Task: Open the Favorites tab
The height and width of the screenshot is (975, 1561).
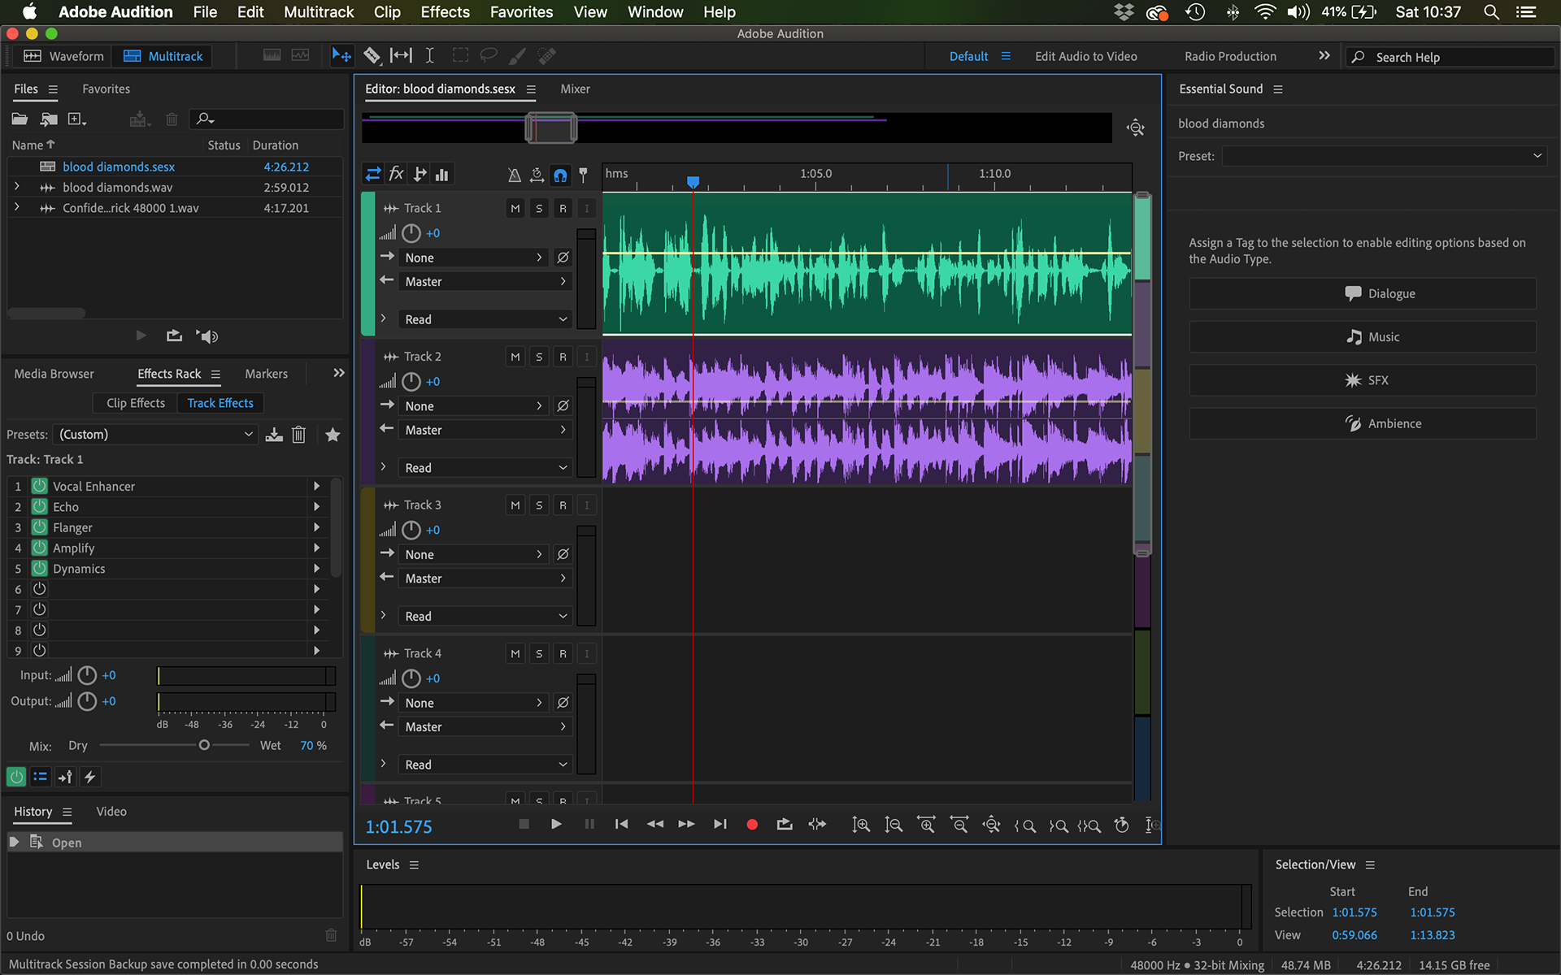Action: point(106,89)
